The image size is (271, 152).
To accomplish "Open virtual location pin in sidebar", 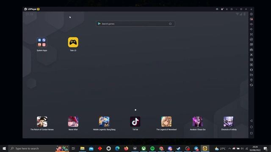I will (251, 80).
